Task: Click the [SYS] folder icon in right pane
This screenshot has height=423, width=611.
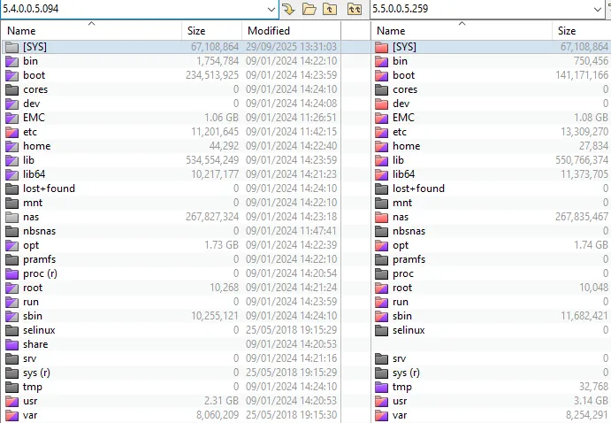Action: click(381, 47)
